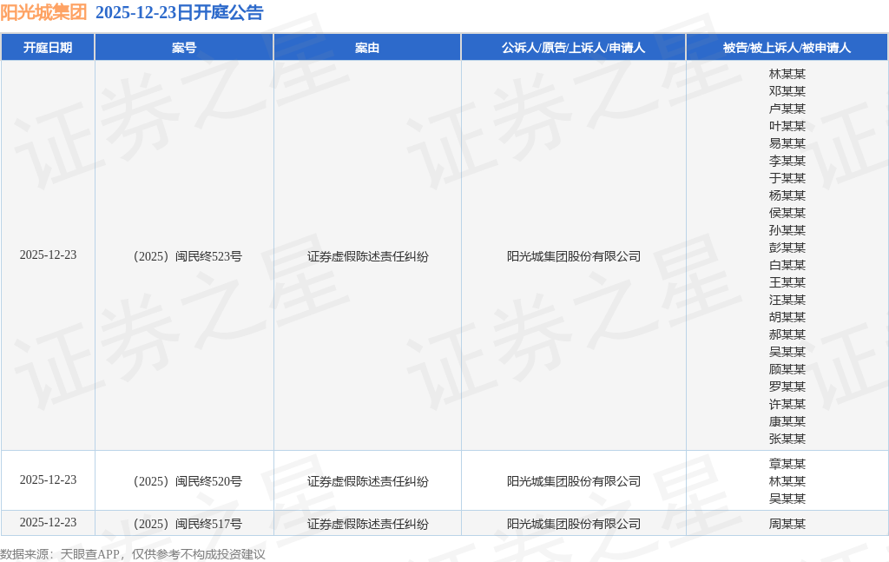Click defendant 王某某
The height and width of the screenshot is (562, 889).
pyautogui.click(x=787, y=281)
